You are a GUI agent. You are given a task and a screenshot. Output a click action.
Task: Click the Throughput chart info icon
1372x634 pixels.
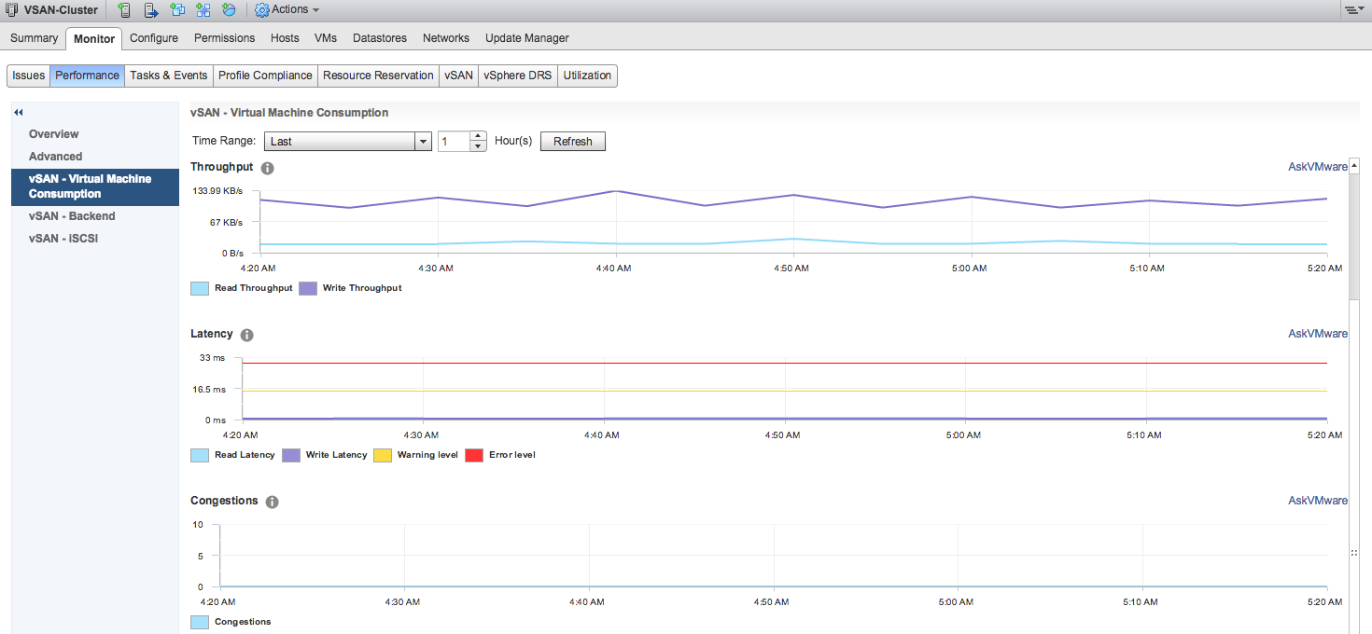click(267, 168)
